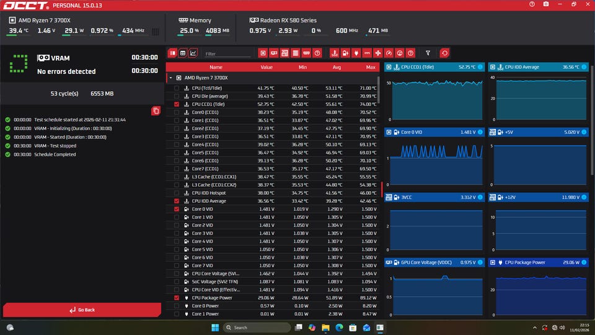Viewport: 595px width, 335px height.
Task: Click the CPU hardware filter icon
Action: pos(263,53)
